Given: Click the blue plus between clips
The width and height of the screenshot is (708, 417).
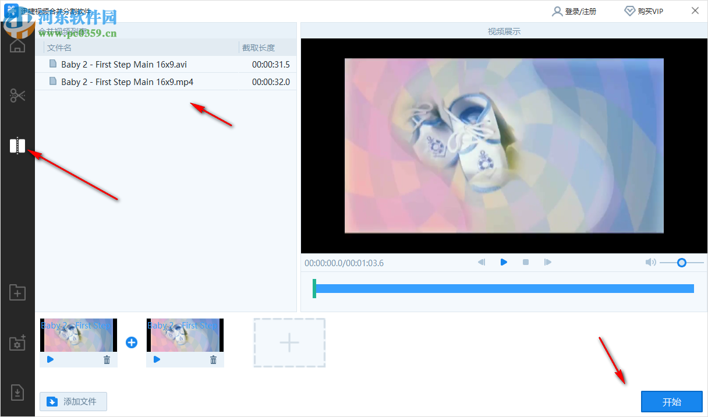Looking at the screenshot, I should [x=132, y=342].
